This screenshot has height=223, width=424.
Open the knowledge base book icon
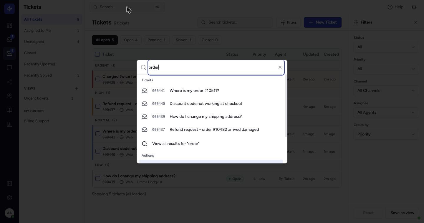(9, 110)
